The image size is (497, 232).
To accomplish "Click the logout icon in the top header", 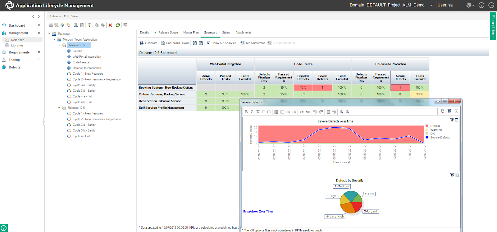I will (491, 5).
